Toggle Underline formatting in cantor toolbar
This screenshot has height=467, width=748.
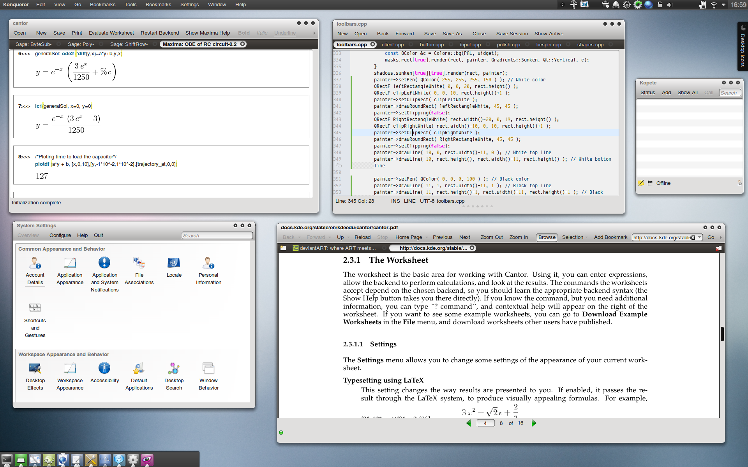pyautogui.click(x=285, y=33)
